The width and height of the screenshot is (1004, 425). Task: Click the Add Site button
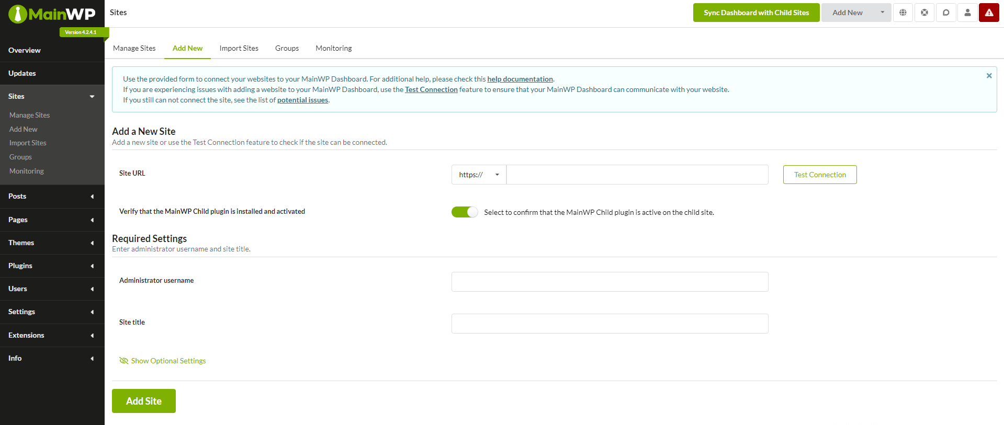144,401
